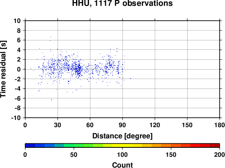
Task: Click the x-axis tick label 30
Action: coord(58,125)
